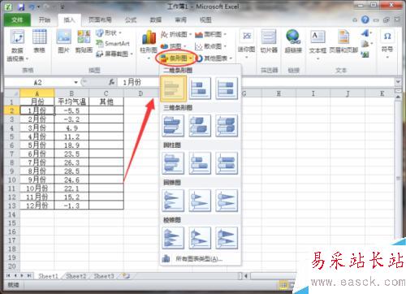Screen dimensions: 406x294
Task: Select cell B1 平均气温
Action: pos(71,102)
